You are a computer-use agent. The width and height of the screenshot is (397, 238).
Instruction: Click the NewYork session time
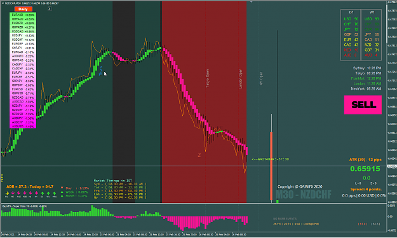pyautogui.click(x=366, y=88)
